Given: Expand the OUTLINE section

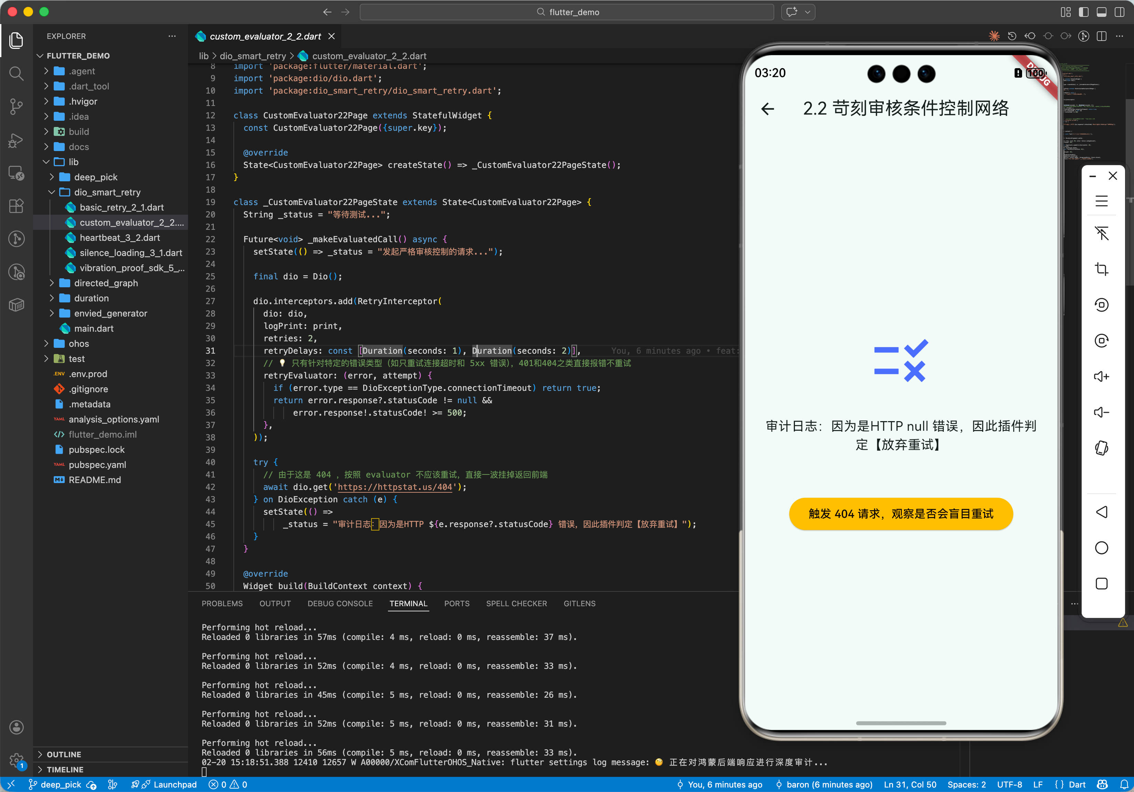Looking at the screenshot, I should click(64, 754).
